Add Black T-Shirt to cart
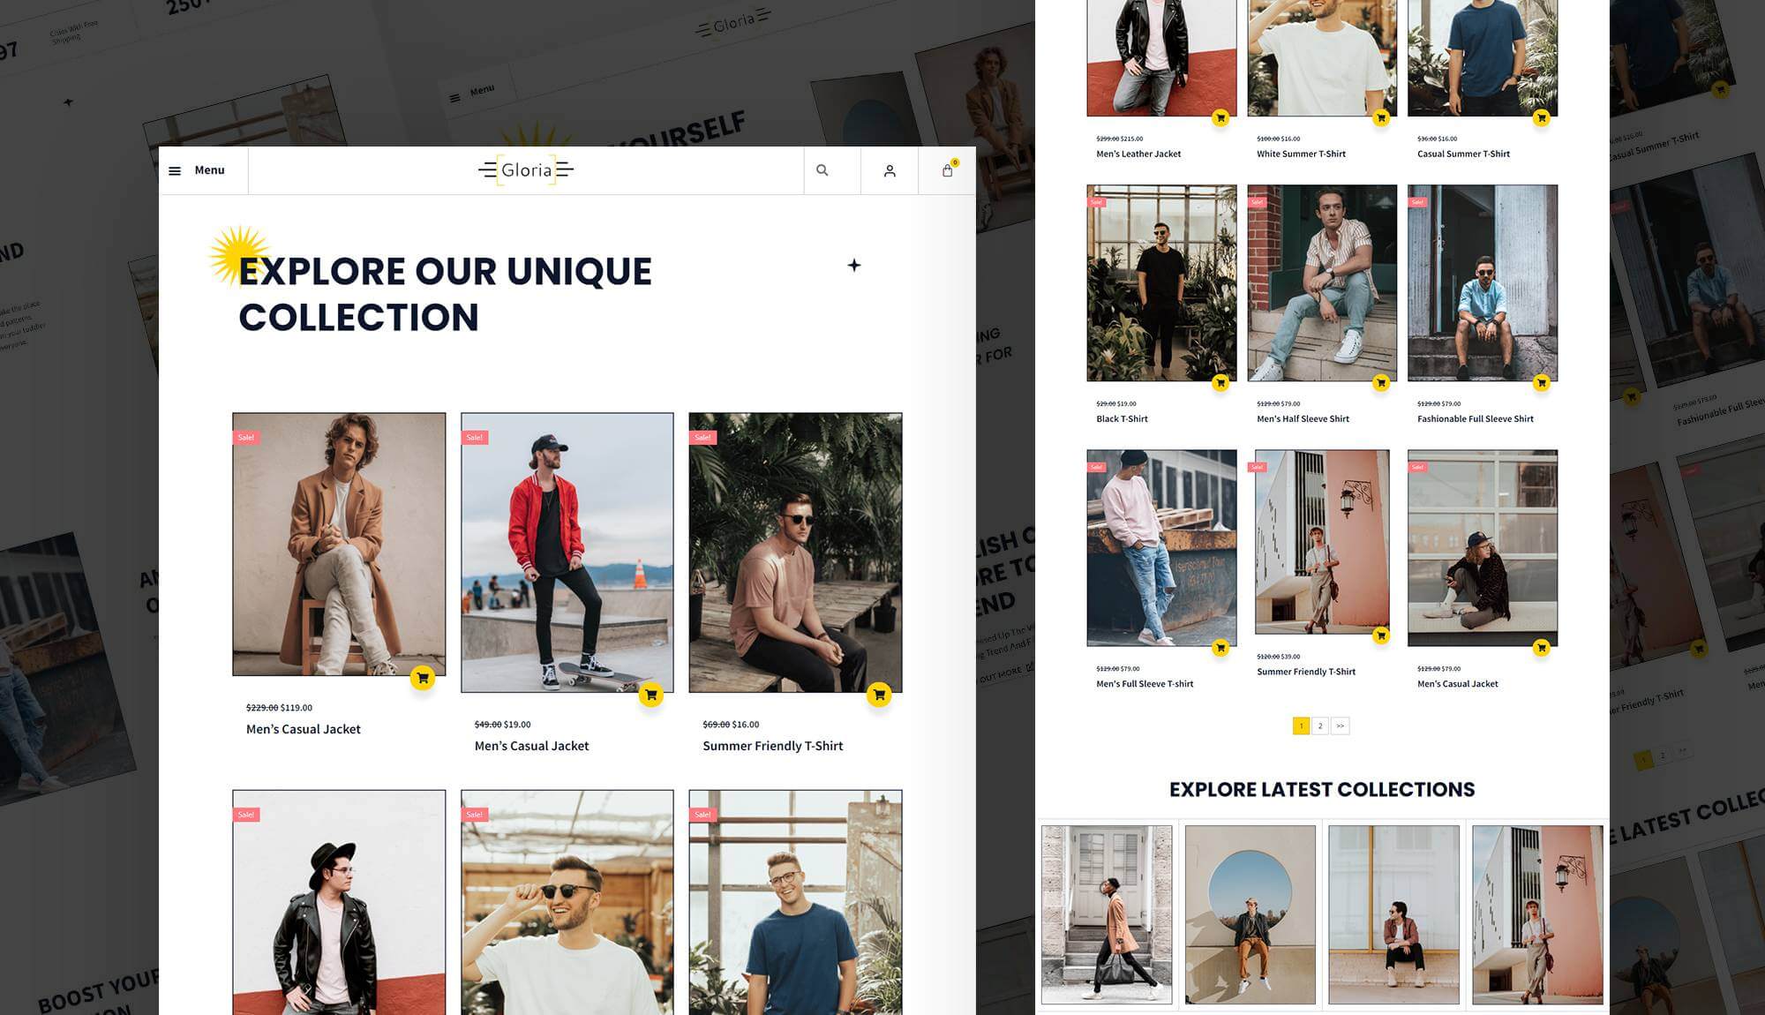The image size is (1765, 1015). [1220, 382]
